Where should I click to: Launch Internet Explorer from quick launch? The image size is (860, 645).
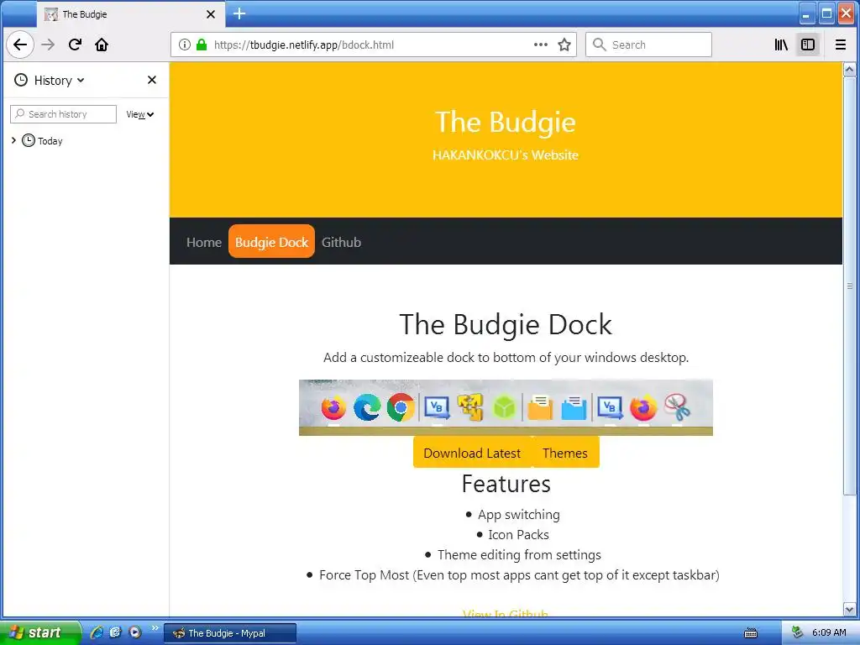click(x=97, y=632)
